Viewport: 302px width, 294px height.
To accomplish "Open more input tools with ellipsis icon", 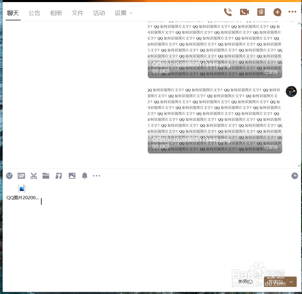I will pyautogui.click(x=96, y=176).
